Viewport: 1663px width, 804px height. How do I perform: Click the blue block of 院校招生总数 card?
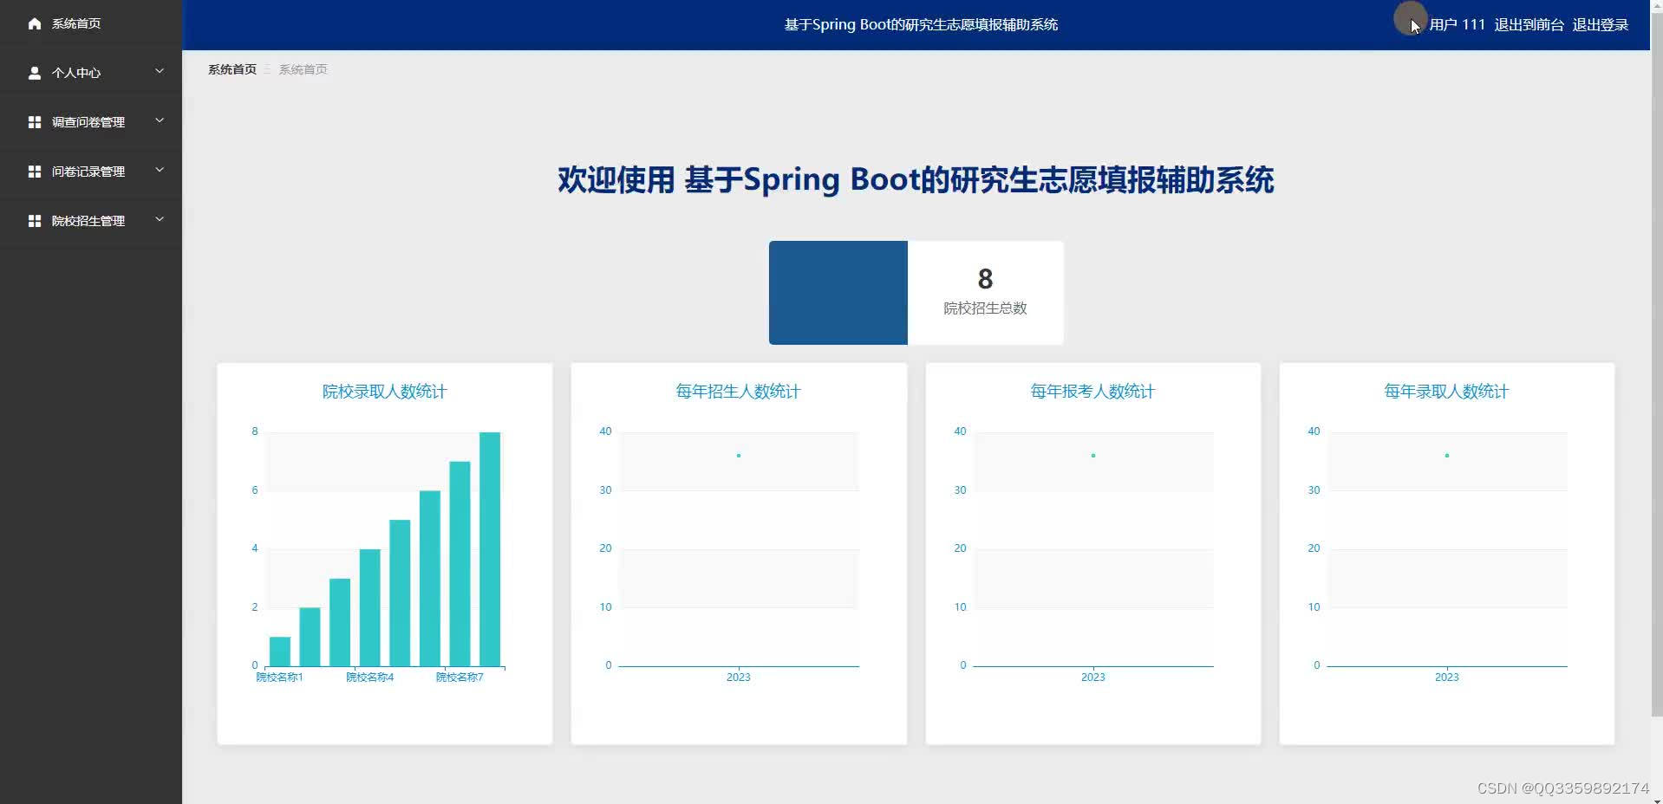coord(838,293)
